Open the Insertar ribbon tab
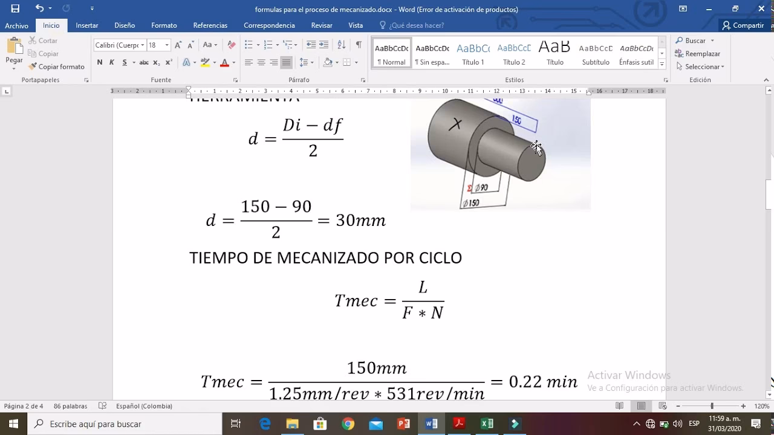 coord(86,25)
